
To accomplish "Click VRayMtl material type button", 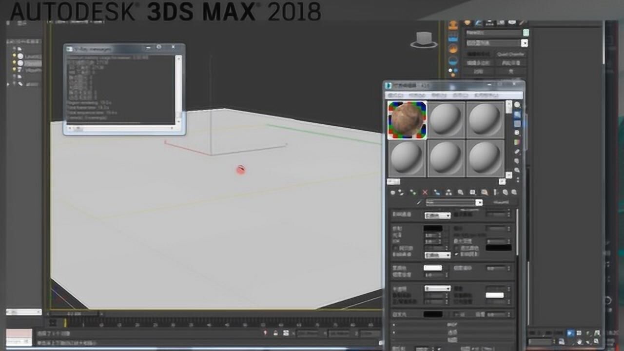I will click(x=501, y=202).
